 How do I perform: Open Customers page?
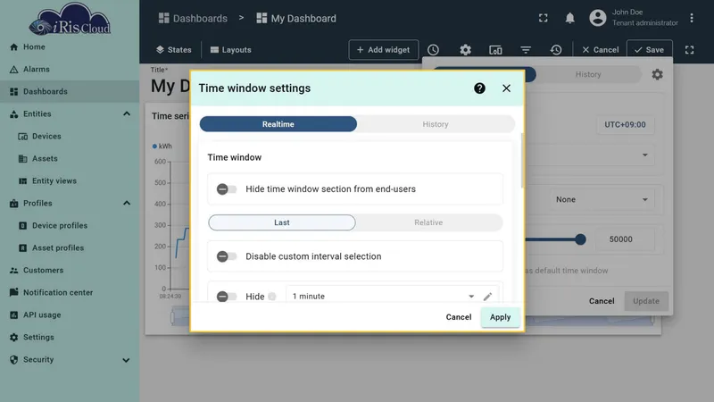click(70, 271)
